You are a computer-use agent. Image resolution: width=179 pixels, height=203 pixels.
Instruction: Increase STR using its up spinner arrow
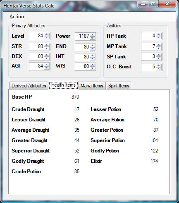[x=47, y=45]
